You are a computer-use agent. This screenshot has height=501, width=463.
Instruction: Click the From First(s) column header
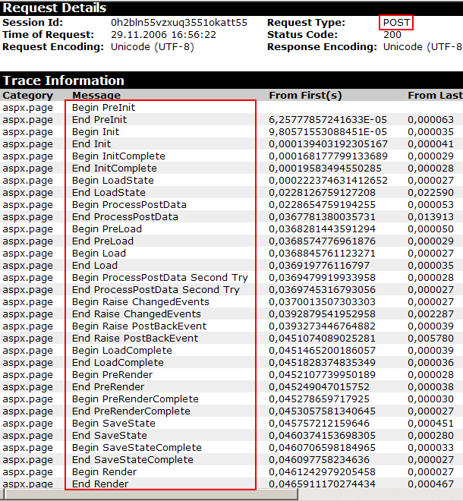[x=305, y=96]
